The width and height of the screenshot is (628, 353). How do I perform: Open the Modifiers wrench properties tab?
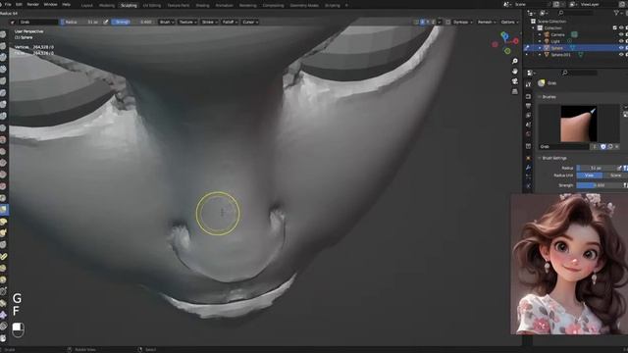(x=528, y=168)
